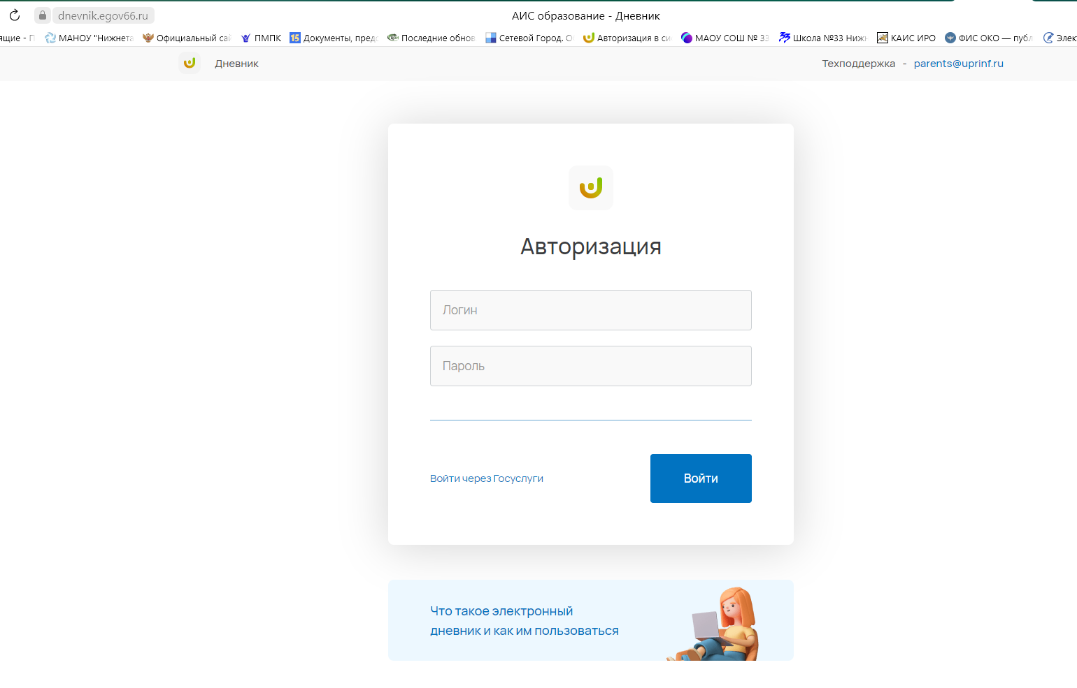
Task: Focus the Пароль input field
Action: coord(591,366)
